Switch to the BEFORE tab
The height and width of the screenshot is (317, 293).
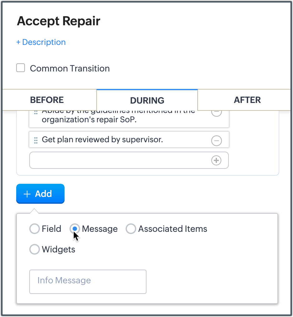tap(47, 100)
